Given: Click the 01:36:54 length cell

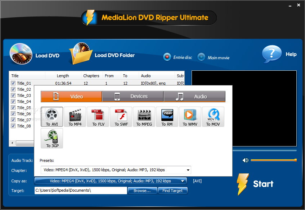Looking at the screenshot, I should point(63,83).
